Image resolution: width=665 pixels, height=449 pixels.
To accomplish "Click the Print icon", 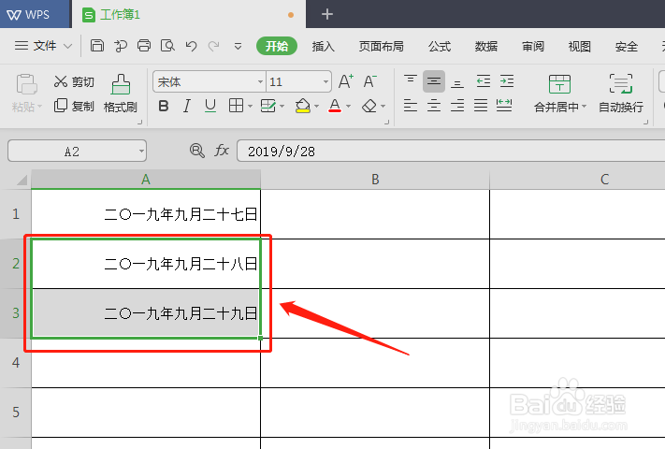I will coord(144,46).
